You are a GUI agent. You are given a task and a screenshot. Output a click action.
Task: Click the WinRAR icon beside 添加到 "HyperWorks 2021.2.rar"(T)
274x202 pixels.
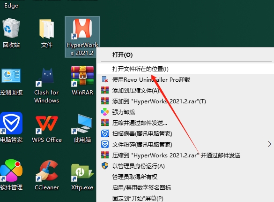coord(105,101)
